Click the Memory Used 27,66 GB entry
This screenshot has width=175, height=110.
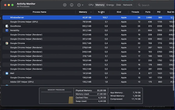tap(91, 94)
